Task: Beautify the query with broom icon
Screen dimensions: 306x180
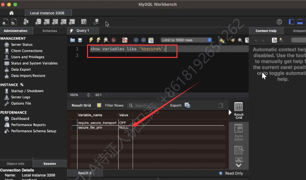Action: point(233,40)
